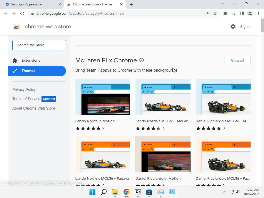Open Daniel Ricciardo's MCL36 - Pa... thumbnail

click(x=223, y=154)
